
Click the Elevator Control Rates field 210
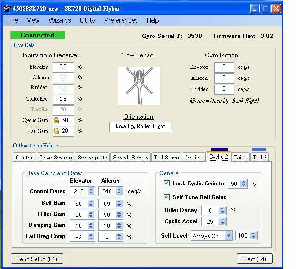coord(82,191)
